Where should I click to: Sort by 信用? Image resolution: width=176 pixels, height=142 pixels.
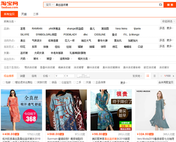pos(34,76)
